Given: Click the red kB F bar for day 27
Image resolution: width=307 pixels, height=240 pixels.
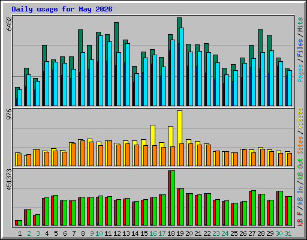Looking at the screenshot, I should [250, 208].
